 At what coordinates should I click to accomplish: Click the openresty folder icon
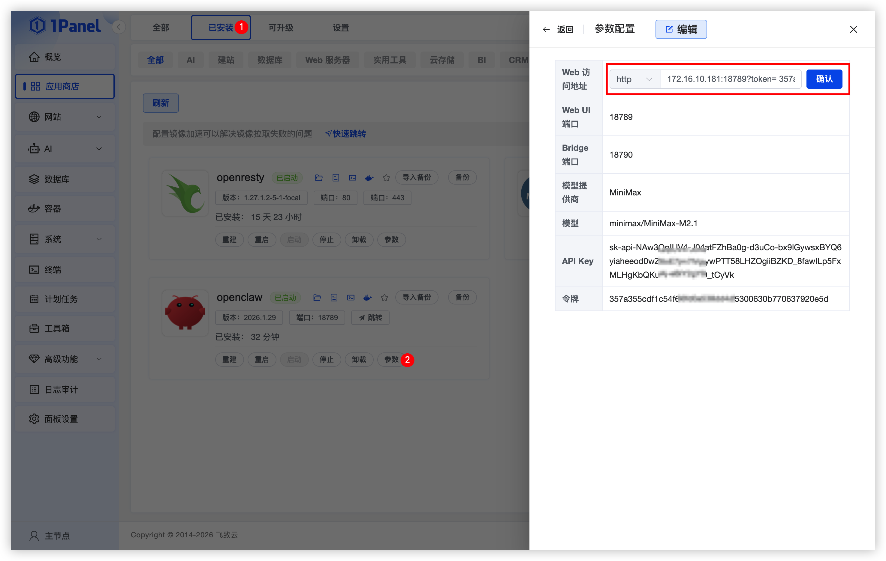coord(319,178)
